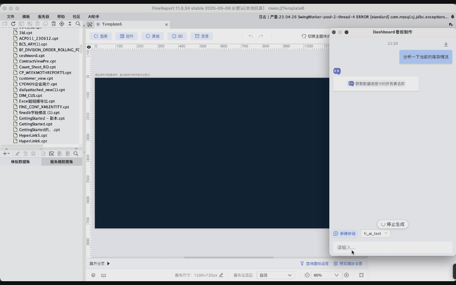Click the 请输入 chat input field
This screenshot has width=456, height=285.
(x=393, y=247)
